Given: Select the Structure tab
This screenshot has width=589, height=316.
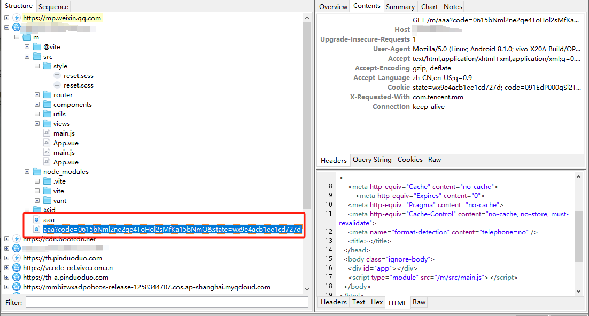Looking at the screenshot, I should click(x=18, y=6).
